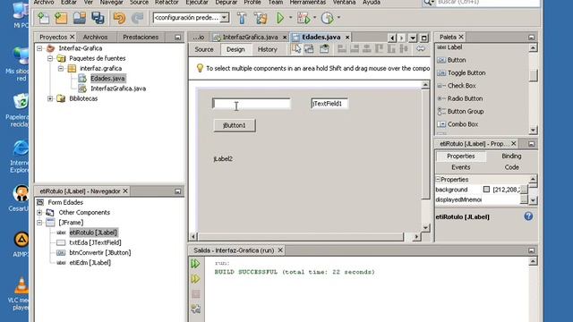The width and height of the screenshot is (573, 322).
Task: Open the Herramientas menu
Action: click(307, 2)
